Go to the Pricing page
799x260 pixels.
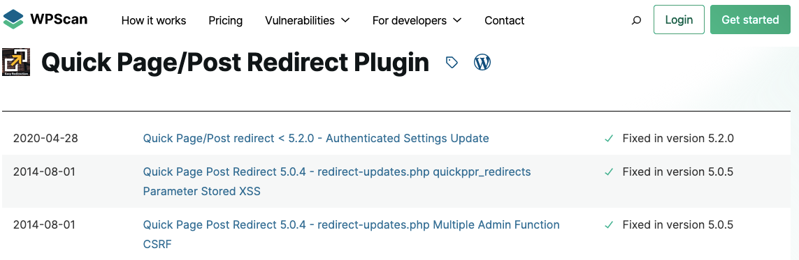(226, 20)
